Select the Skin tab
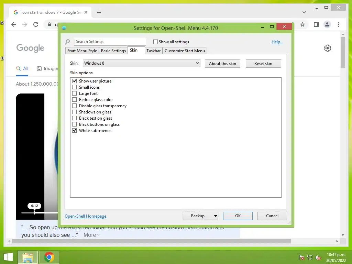 [136, 50]
